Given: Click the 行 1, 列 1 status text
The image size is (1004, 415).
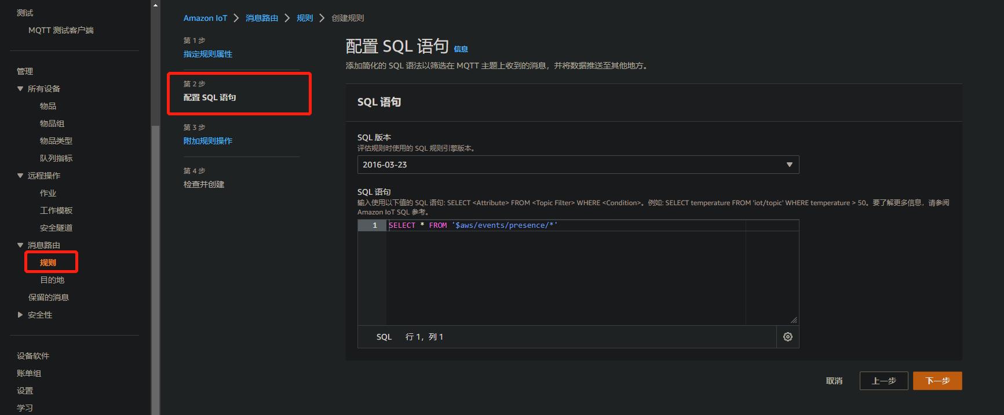Looking at the screenshot, I should (x=424, y=337).
